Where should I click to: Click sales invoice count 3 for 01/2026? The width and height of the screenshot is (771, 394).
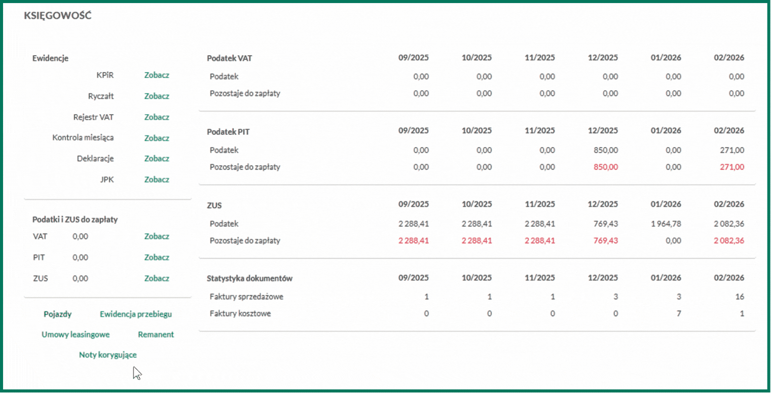point(679,297)
